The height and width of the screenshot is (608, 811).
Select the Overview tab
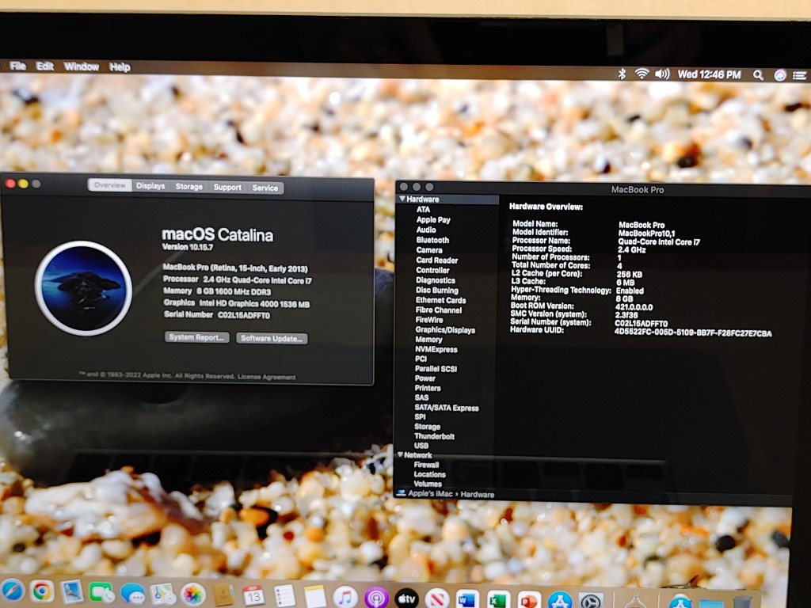pyautogui.click(x=109, y=185)
